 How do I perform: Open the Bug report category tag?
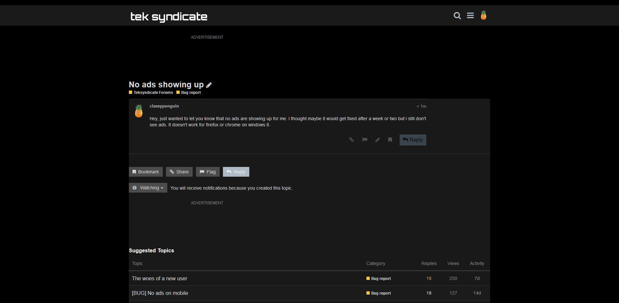[191, 93]
